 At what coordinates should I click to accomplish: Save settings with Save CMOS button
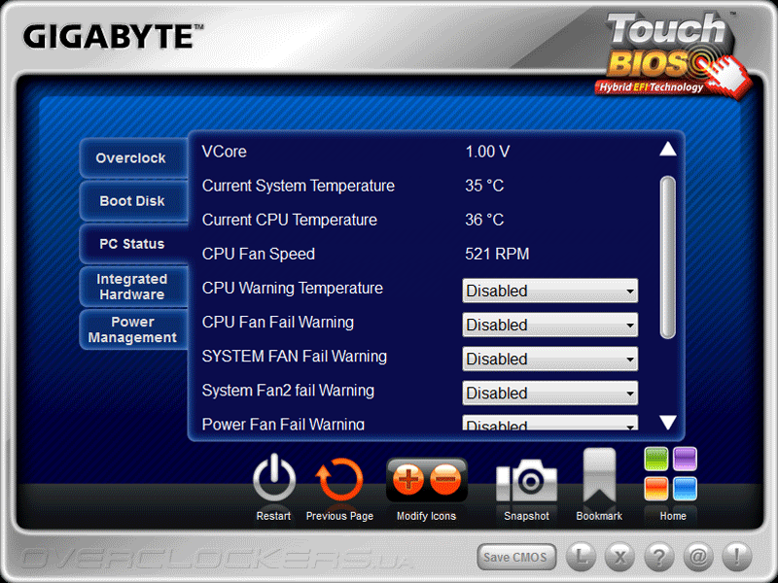516,557
